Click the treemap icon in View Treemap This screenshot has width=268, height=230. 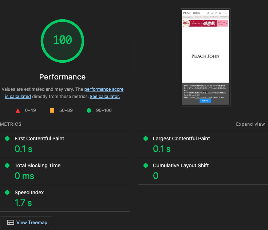click(11, 222)
